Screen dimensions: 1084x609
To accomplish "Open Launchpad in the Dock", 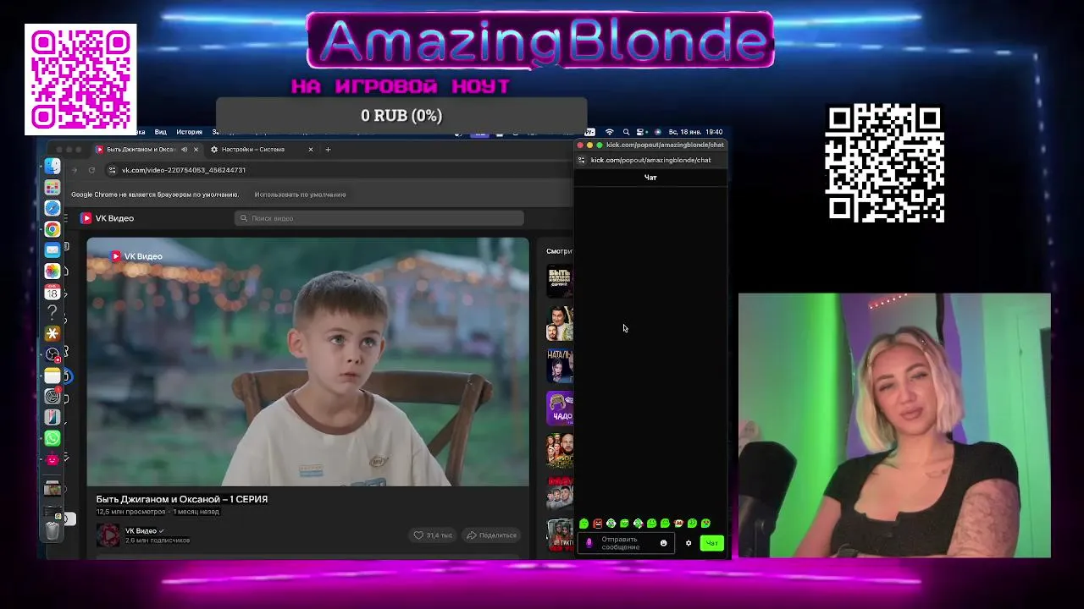I will click(53, 187).
